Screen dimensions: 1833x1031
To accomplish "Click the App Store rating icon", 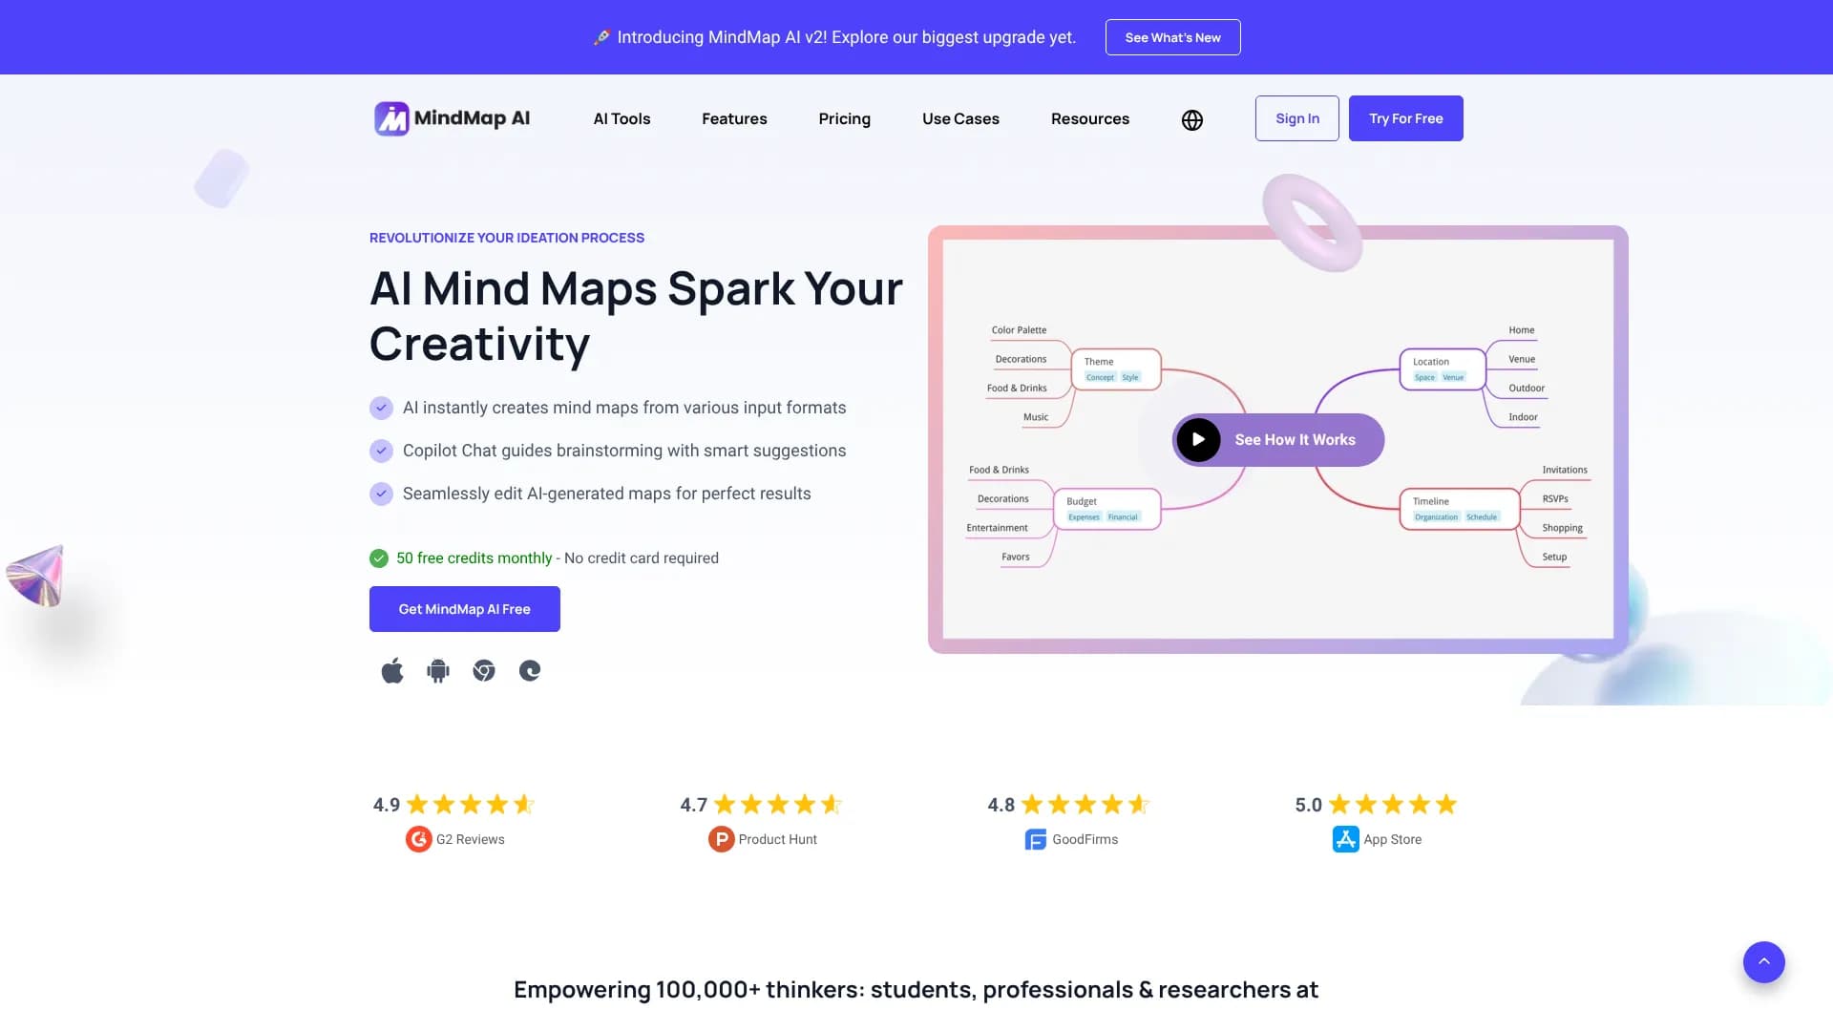I will tap(1345, 839).
